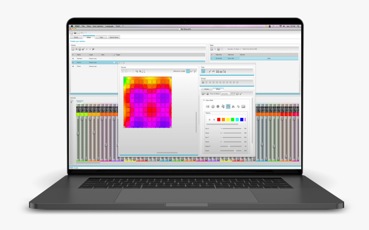The height and width of the screenshot is (230, 369).
Task: Select the fire flame color effect
Action: (x=233, y=107)
